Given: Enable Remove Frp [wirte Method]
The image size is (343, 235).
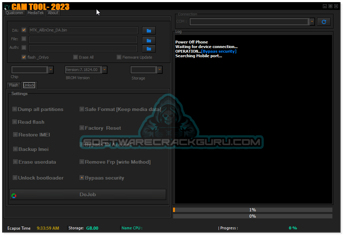Looking at the screenshot, I should [82, 161].
